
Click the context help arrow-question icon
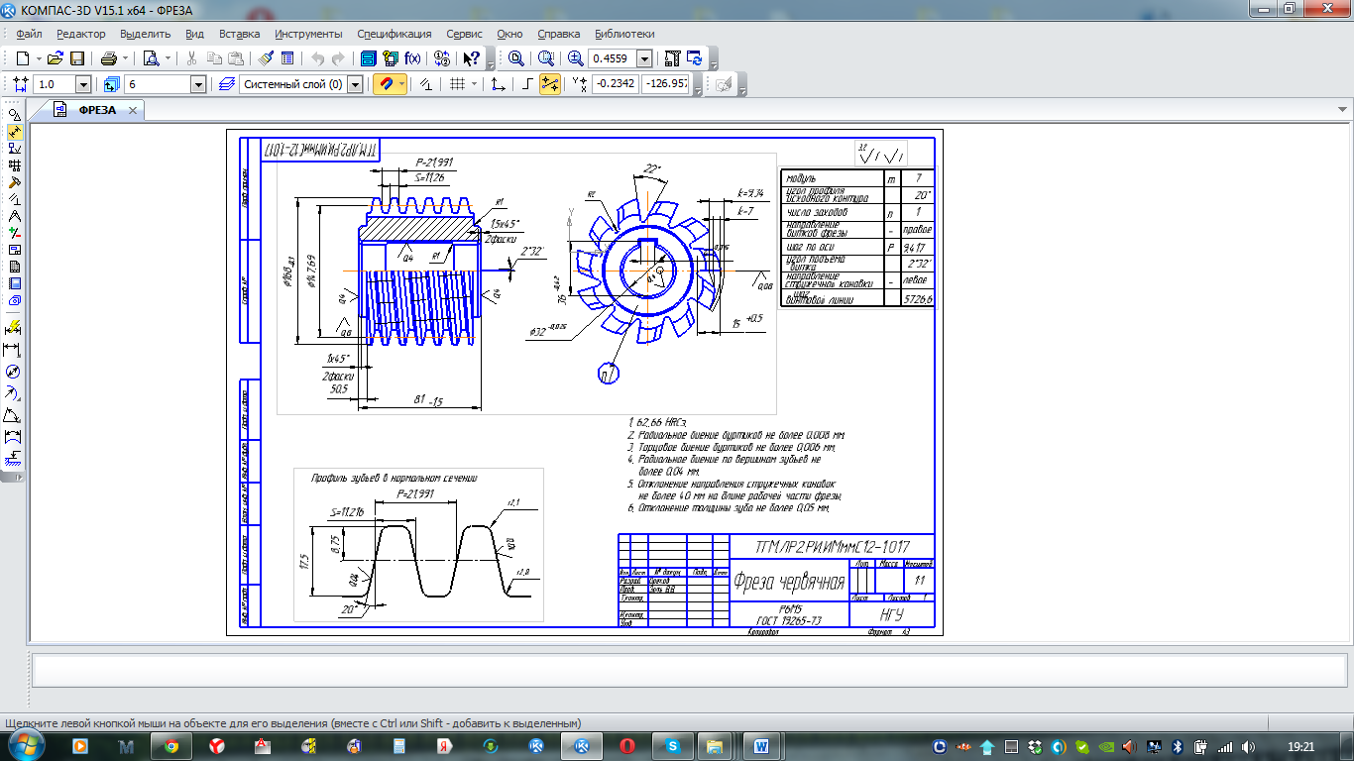[472, 58]
